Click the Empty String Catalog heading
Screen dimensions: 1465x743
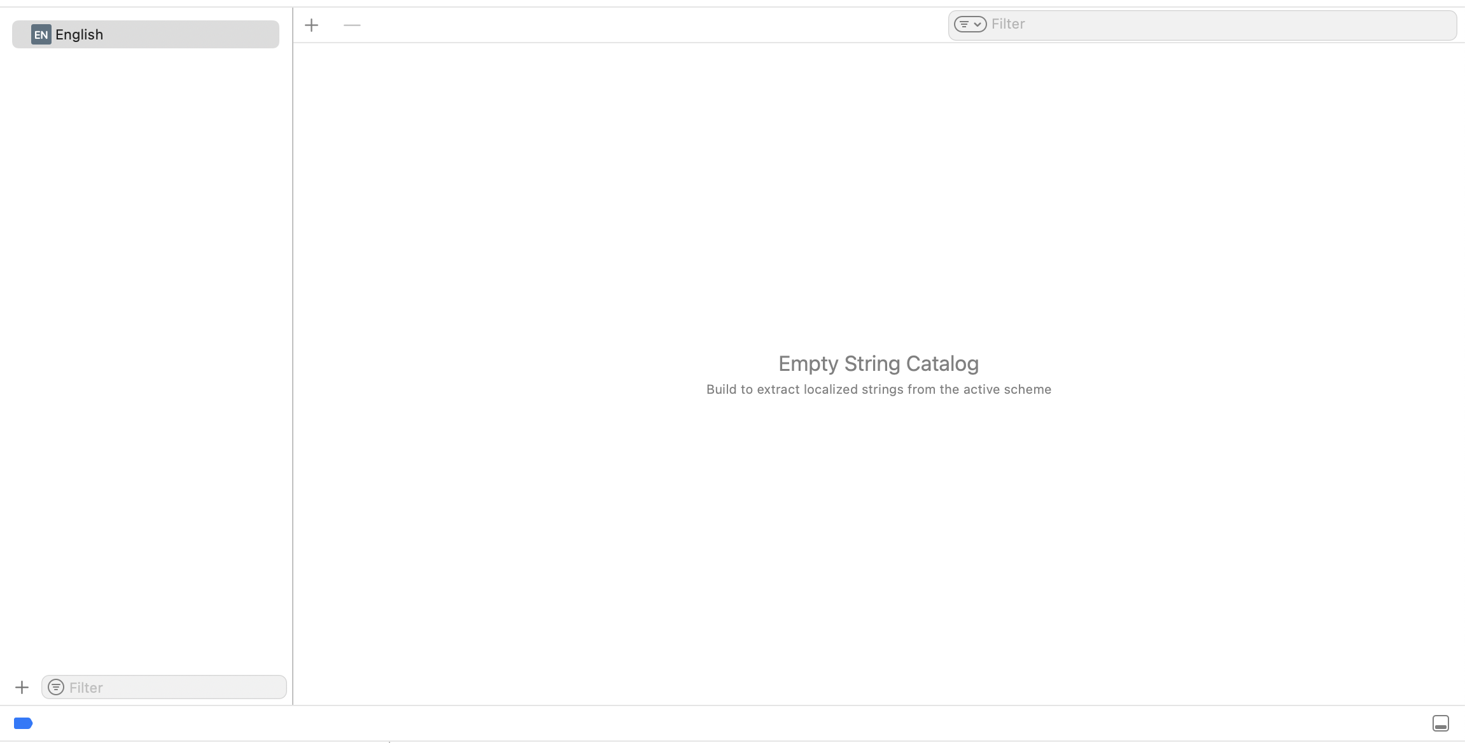(x=878, y=363)
